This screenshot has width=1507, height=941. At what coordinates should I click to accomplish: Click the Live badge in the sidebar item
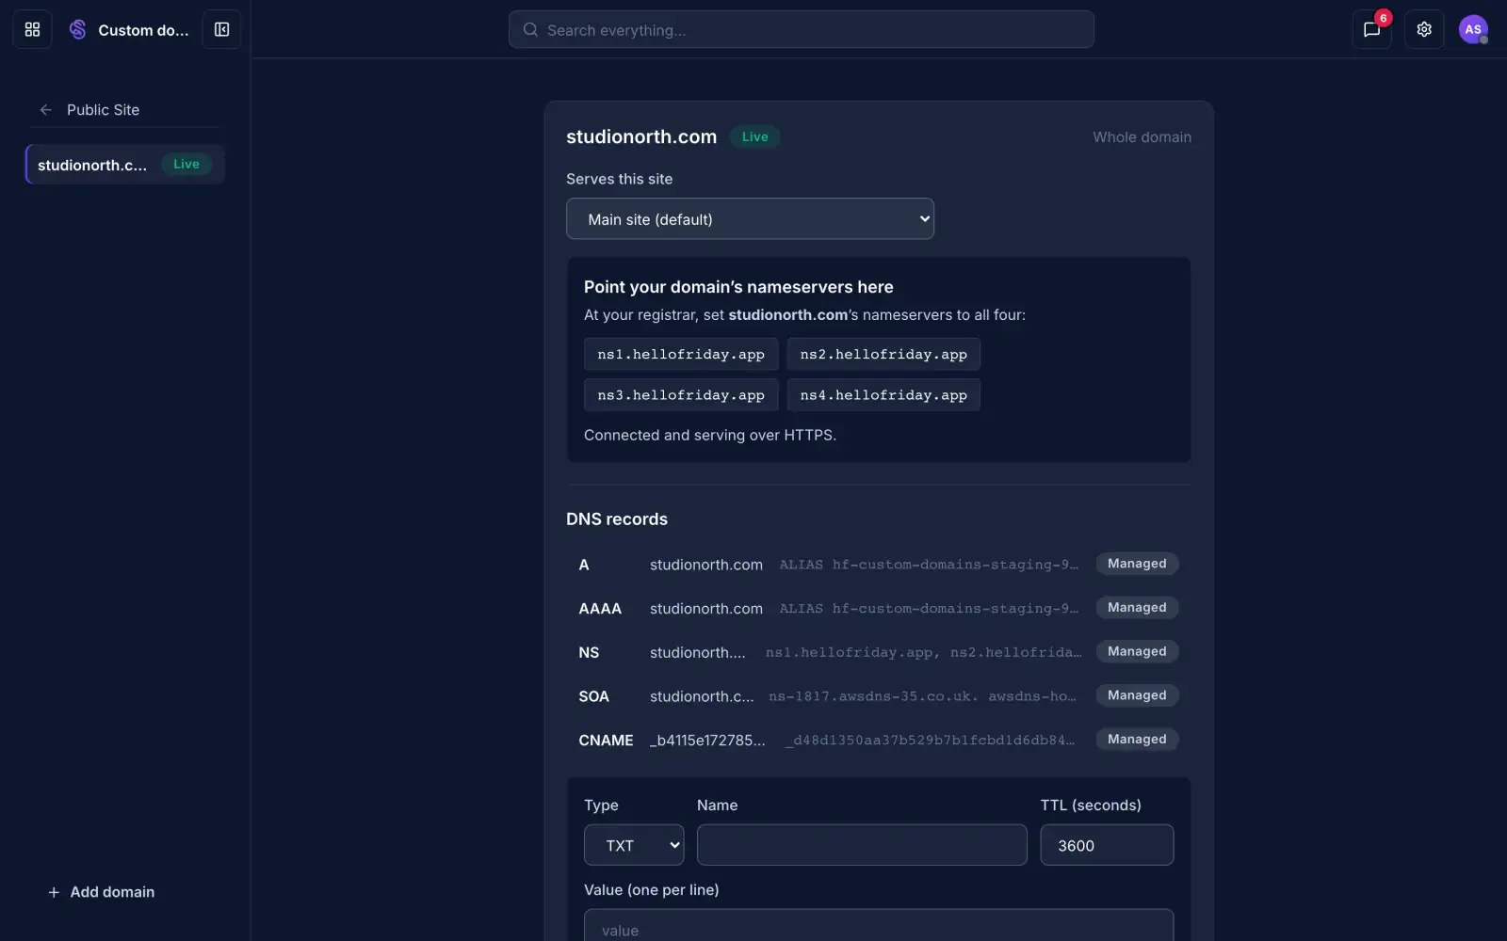[186, 164]
